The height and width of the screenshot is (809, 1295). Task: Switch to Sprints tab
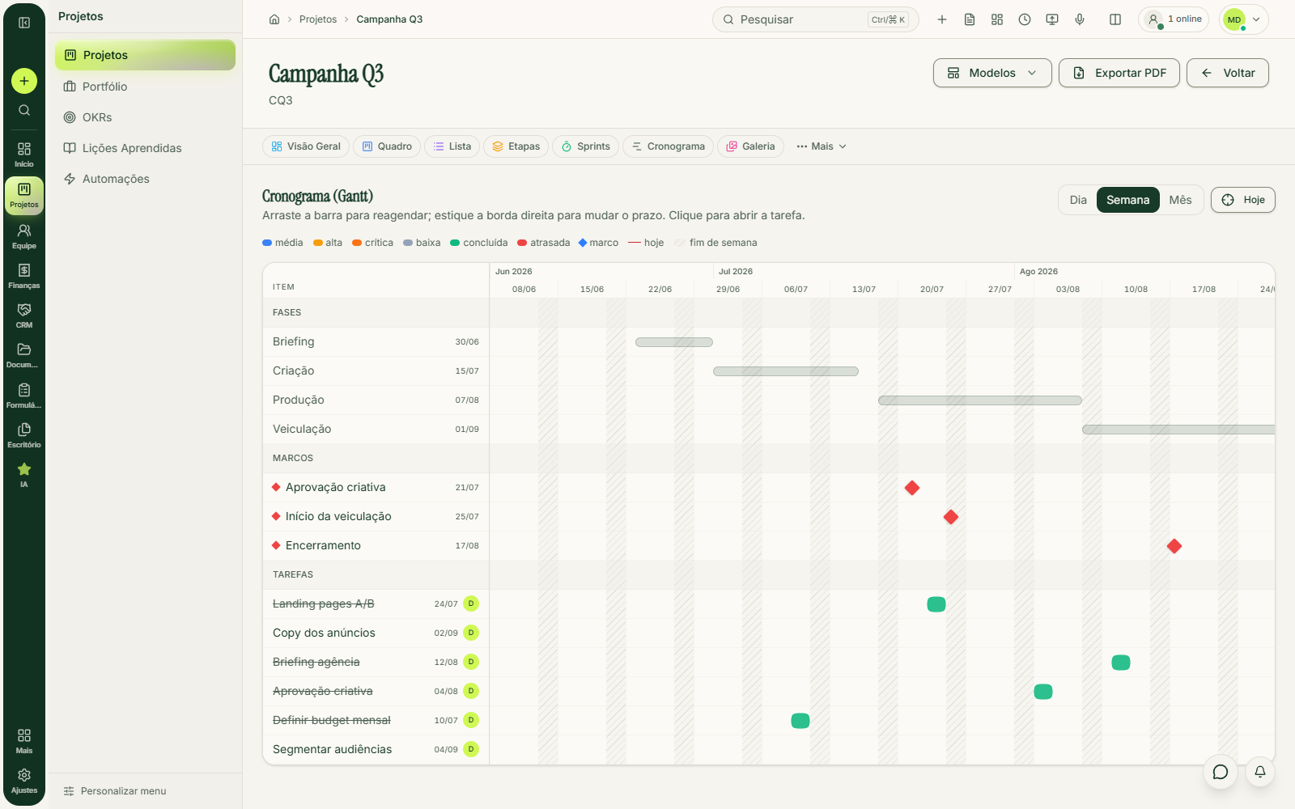(x=586, y=146)
